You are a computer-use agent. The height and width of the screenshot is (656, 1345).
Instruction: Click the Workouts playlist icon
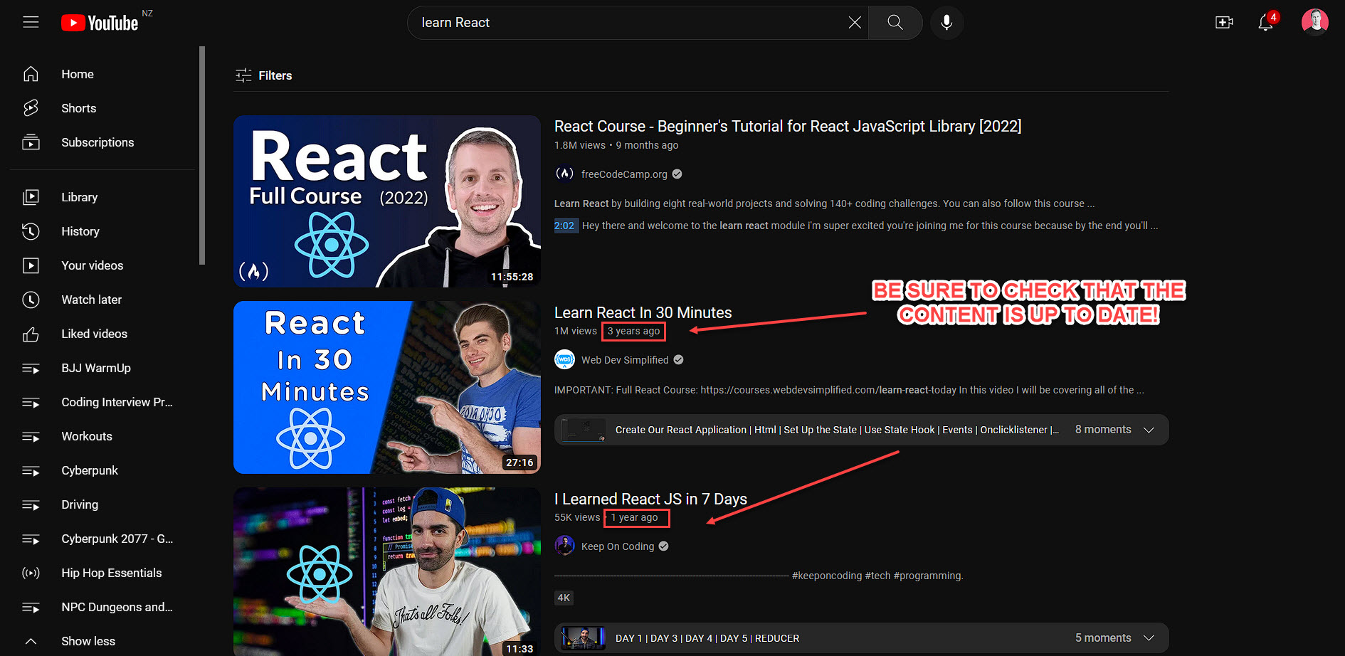click(31, 436)
